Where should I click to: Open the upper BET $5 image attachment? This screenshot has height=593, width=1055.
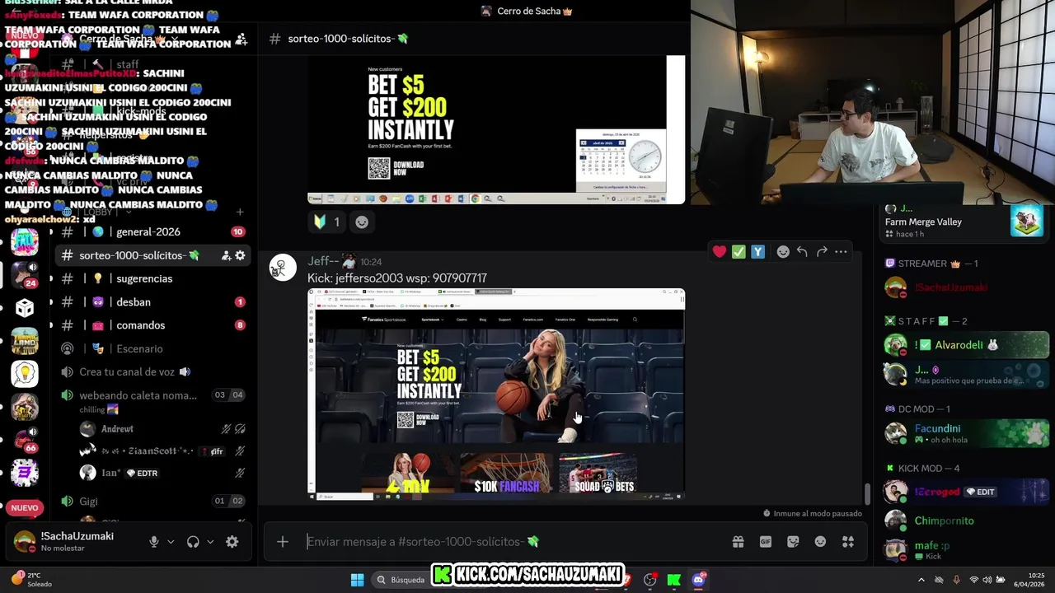(x=496, y=129)
